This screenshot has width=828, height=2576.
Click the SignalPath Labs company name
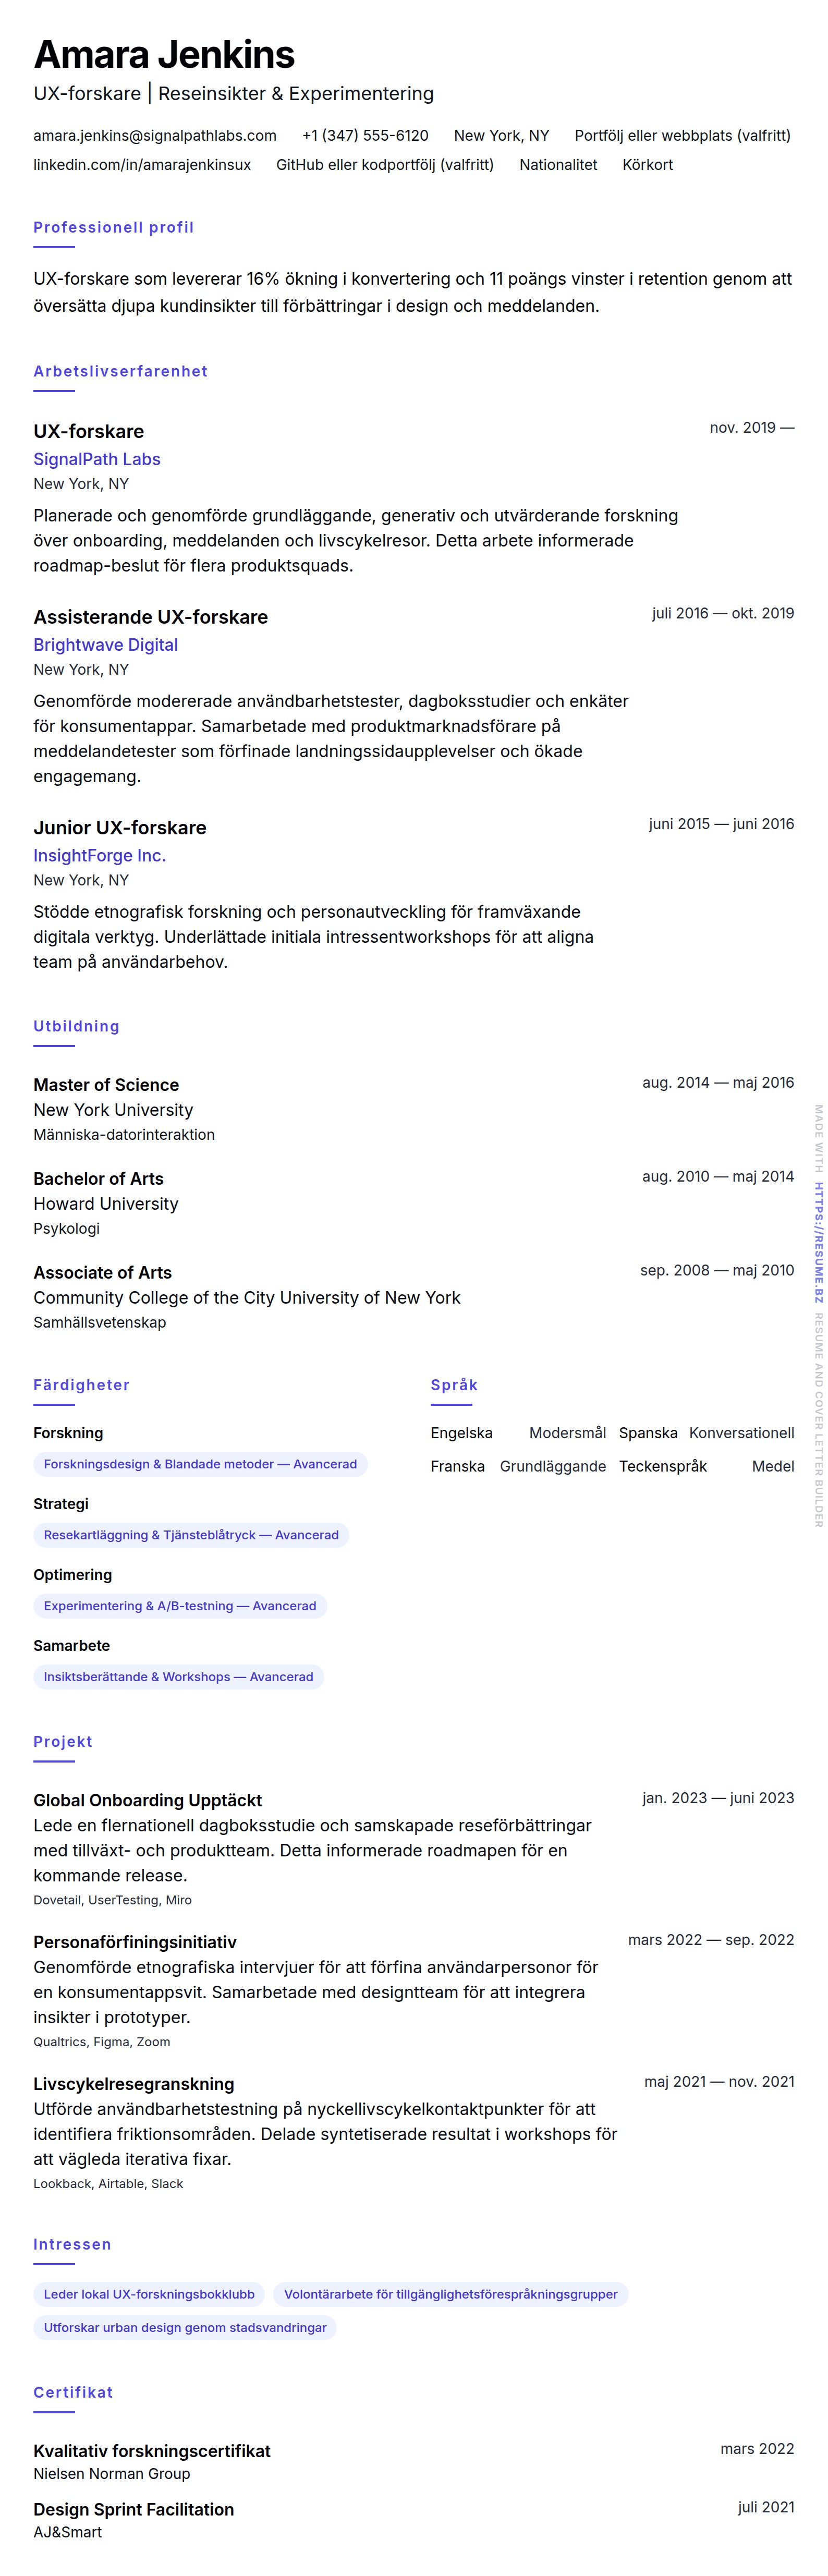[x=97, y=459]
